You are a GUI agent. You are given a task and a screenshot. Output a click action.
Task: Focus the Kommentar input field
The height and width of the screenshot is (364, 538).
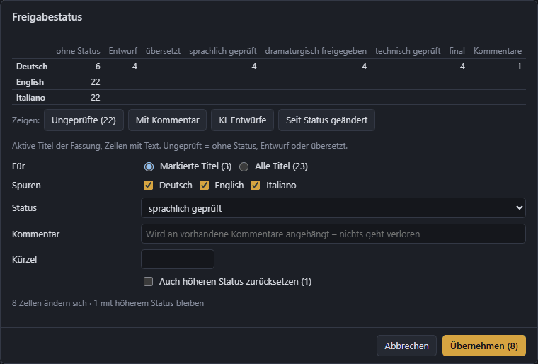(x=333, y=234)
